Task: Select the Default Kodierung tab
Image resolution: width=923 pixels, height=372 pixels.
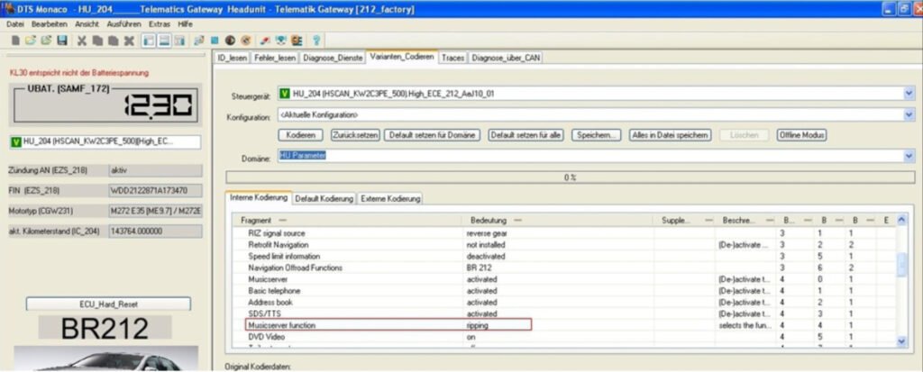Action: tap(324, 198)
